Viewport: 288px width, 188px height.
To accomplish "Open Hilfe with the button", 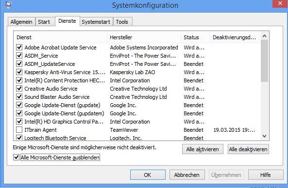I will pyautogui.click(x=266, y=175).
